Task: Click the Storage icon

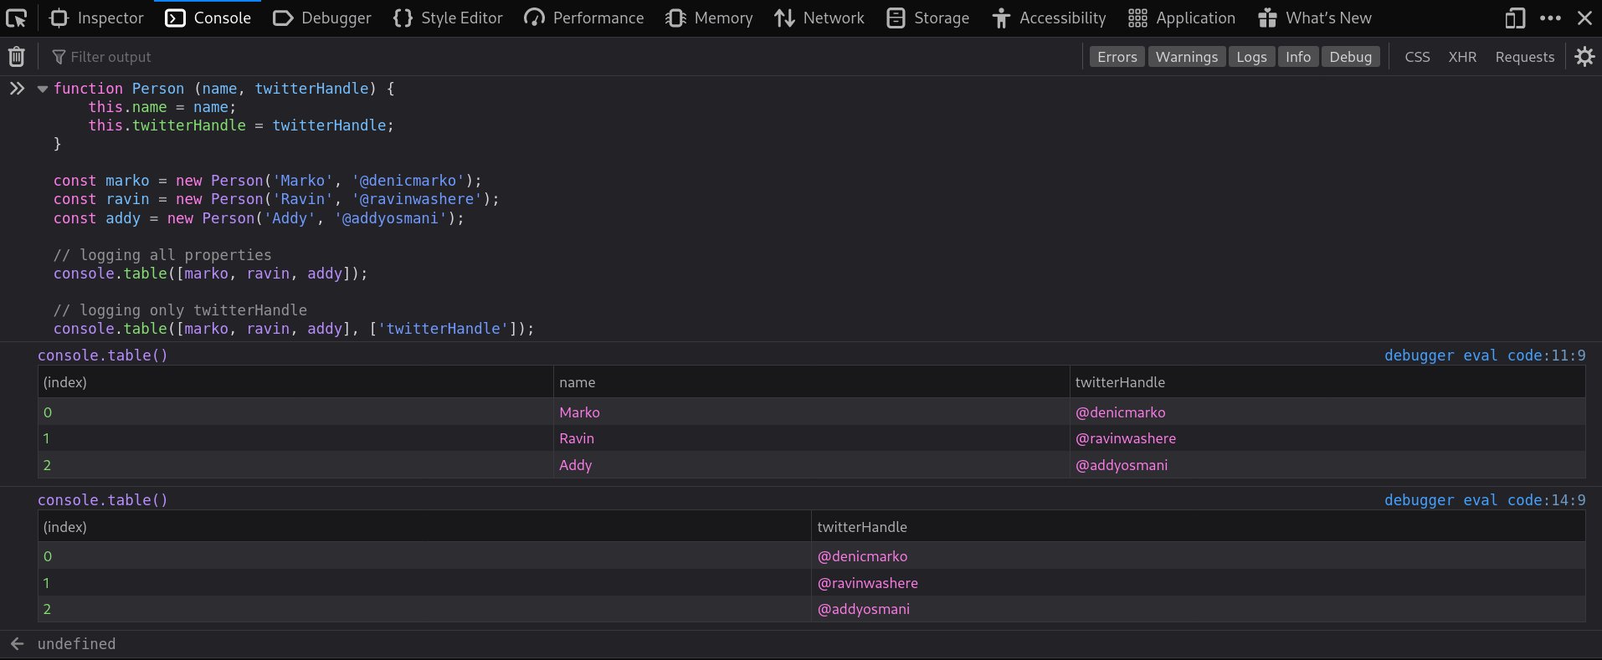Action: point(896,18)
